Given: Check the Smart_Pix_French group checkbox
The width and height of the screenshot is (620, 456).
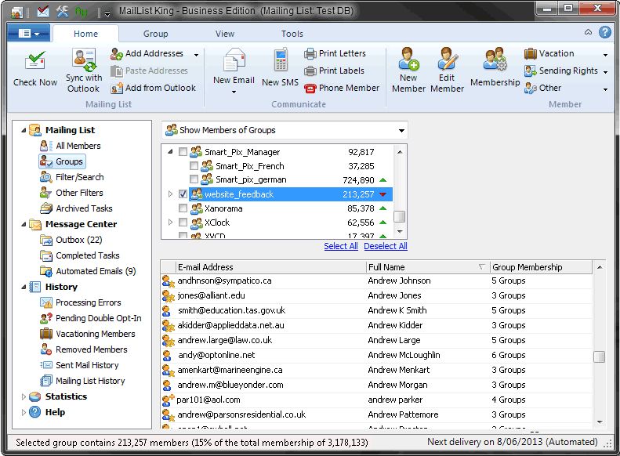Looking at the screenshot, I should pos(194,166).
